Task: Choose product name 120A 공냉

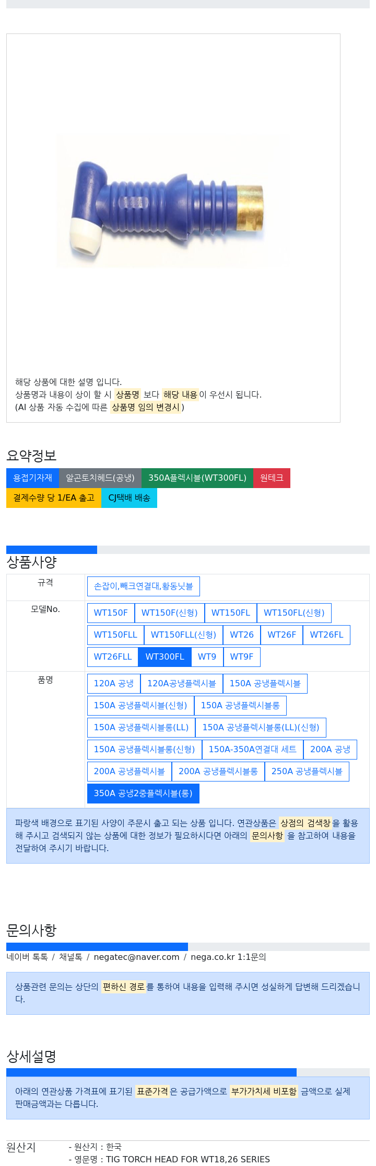Action: tap(114, 684)
